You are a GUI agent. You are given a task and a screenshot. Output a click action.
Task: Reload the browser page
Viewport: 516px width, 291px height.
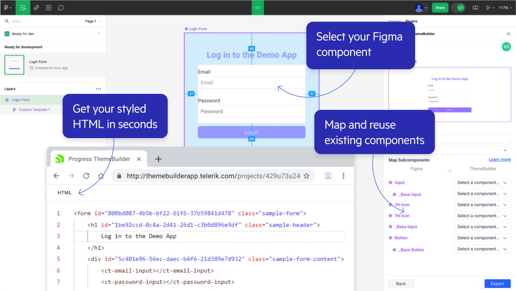pyautogui.click(x=86, y=176)
